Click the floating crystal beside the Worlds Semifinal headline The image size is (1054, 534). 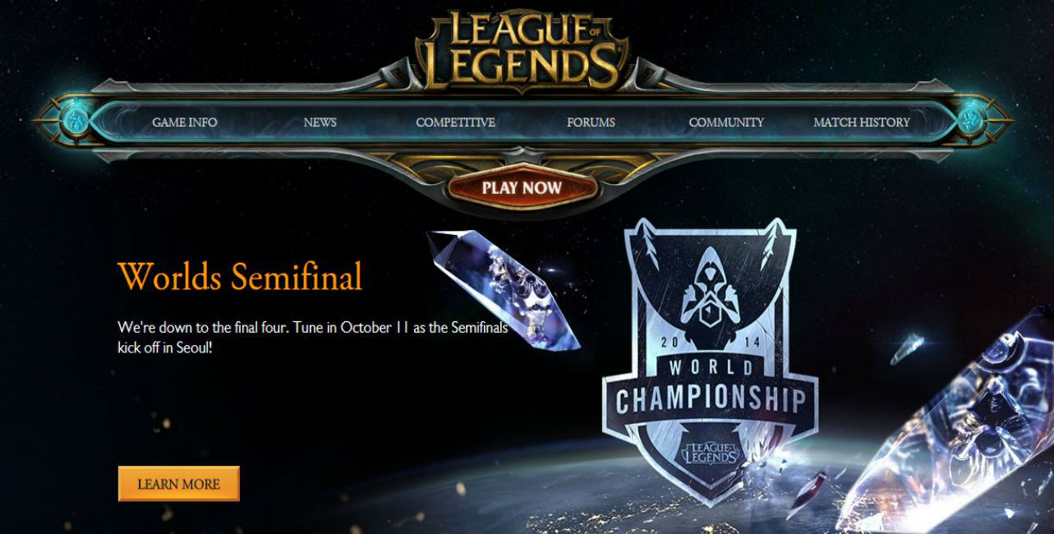pyautogui.click(x=503, y=289)
